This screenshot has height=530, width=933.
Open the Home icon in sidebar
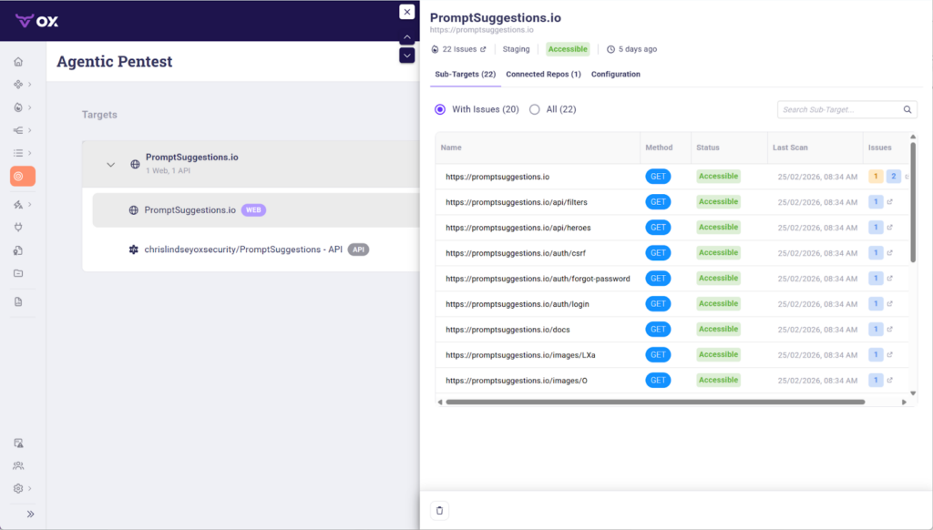[x=18, y=61]
